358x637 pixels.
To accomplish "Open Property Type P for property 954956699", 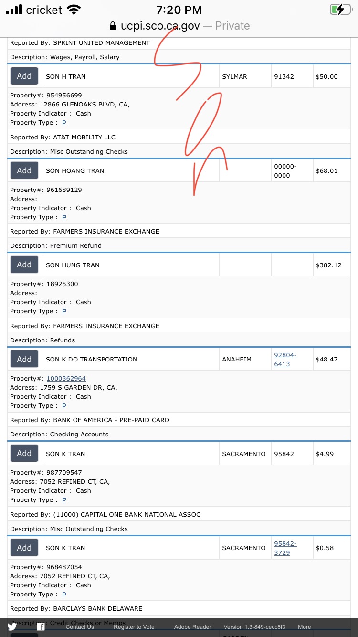I will 64,123.
